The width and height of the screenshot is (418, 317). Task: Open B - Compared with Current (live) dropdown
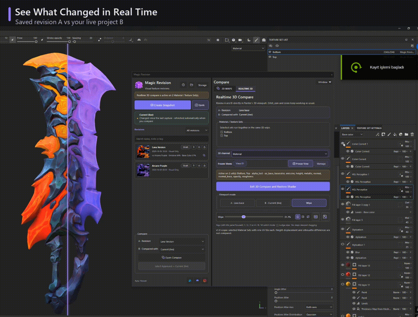182,249
